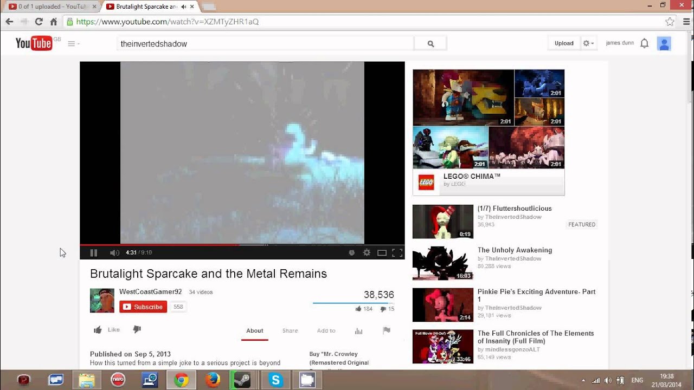Open Pinkie Pie's Exciting Adventure thumbnail
Screen dimensions: 694x390
443,305
